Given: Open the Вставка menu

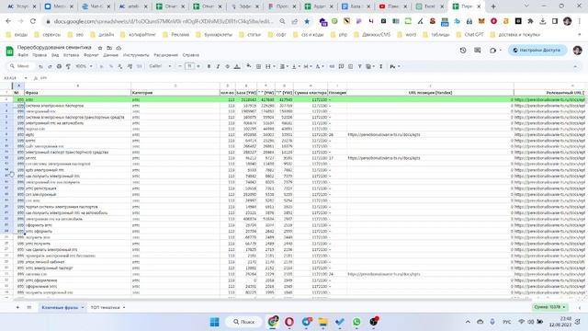Looking at the screenshot, I should tap(72, 55).
